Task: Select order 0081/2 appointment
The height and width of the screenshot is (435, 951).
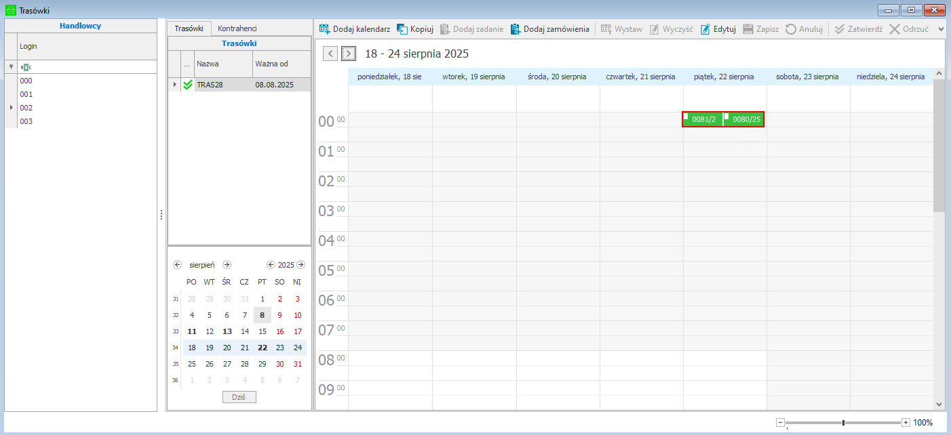Action: pos(703,119)
